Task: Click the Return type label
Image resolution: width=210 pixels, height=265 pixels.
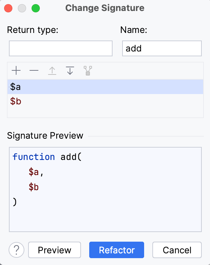Action: point(33,30)
